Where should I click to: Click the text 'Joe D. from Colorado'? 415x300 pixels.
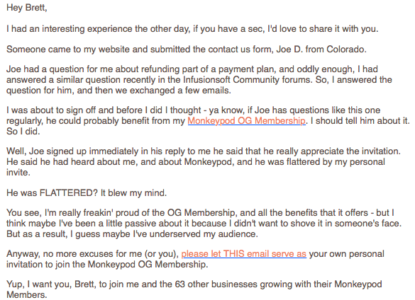(x=321, y=49)
